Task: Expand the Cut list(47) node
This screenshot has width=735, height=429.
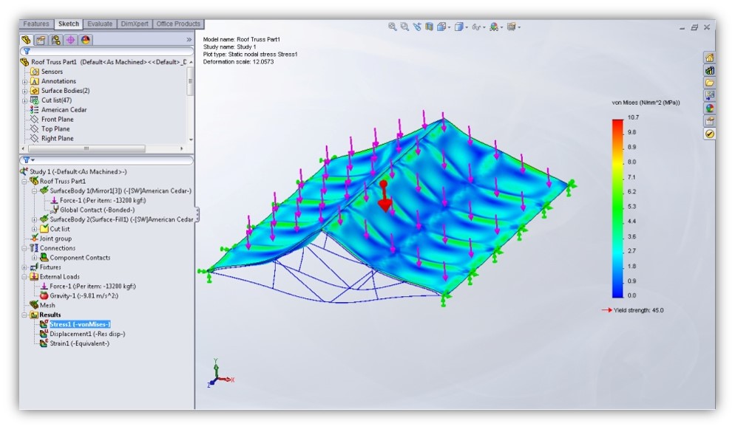Action: [25, 100]
